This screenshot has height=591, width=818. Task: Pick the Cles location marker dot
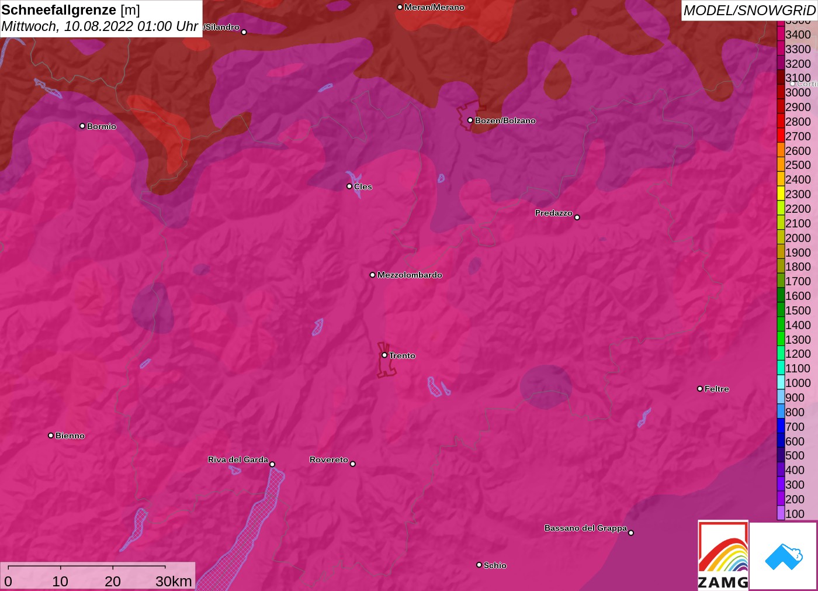pos(349,186)
